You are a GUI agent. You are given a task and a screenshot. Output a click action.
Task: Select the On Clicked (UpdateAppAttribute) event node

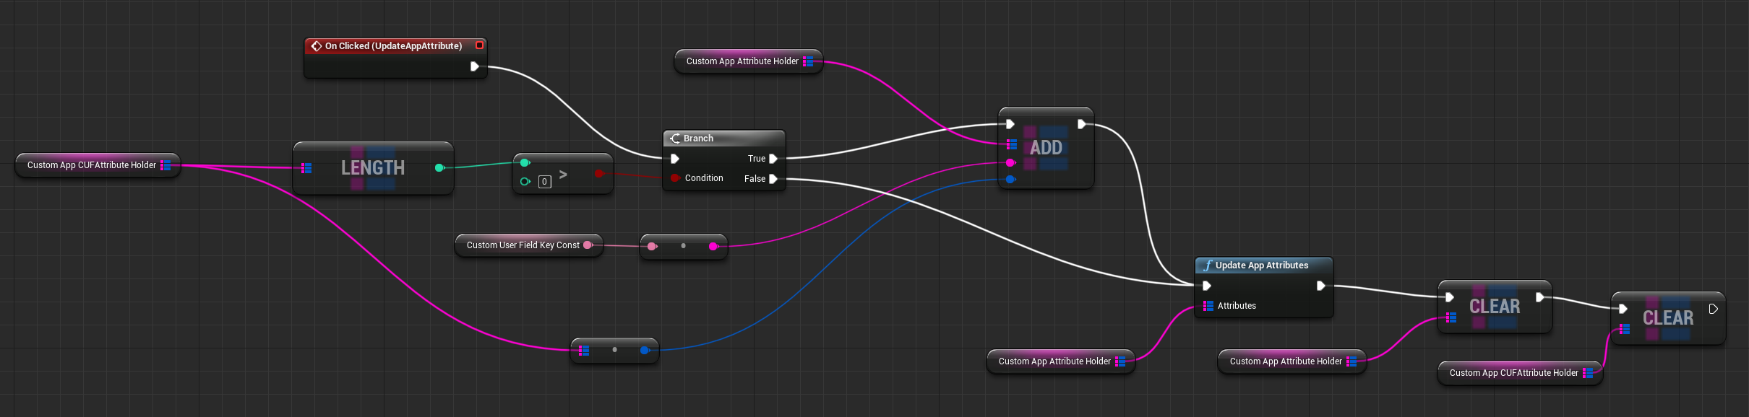pyautogui.click(x=393, y=46)
